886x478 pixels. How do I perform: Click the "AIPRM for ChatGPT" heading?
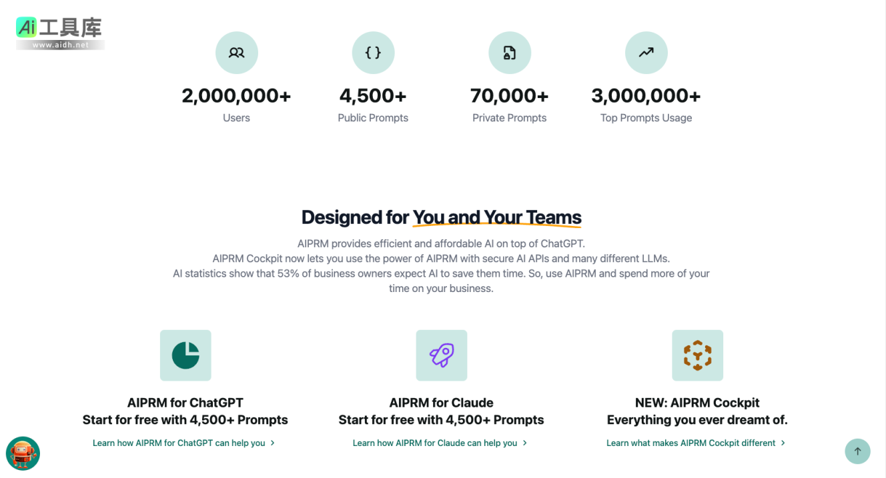click(185, 403)
